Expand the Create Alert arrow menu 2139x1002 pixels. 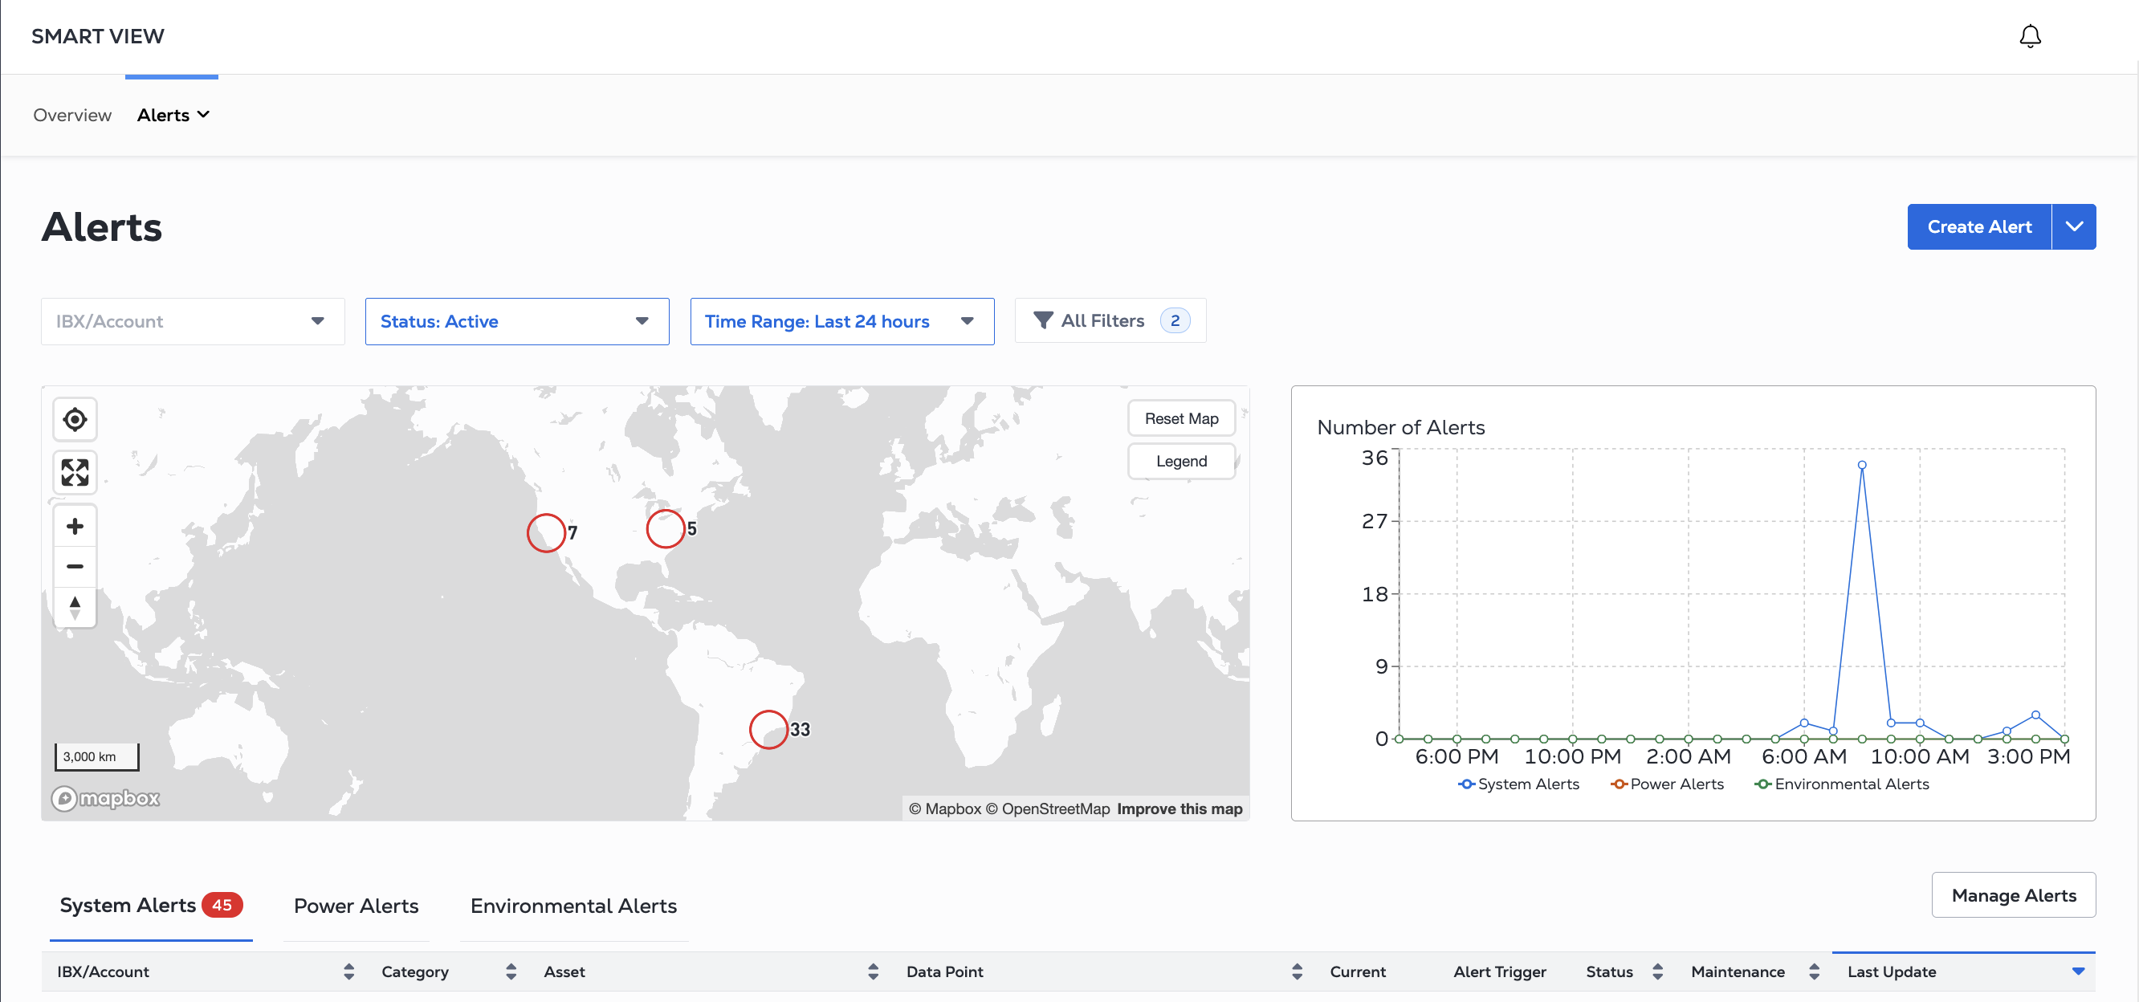click(x=2074, y=226)
